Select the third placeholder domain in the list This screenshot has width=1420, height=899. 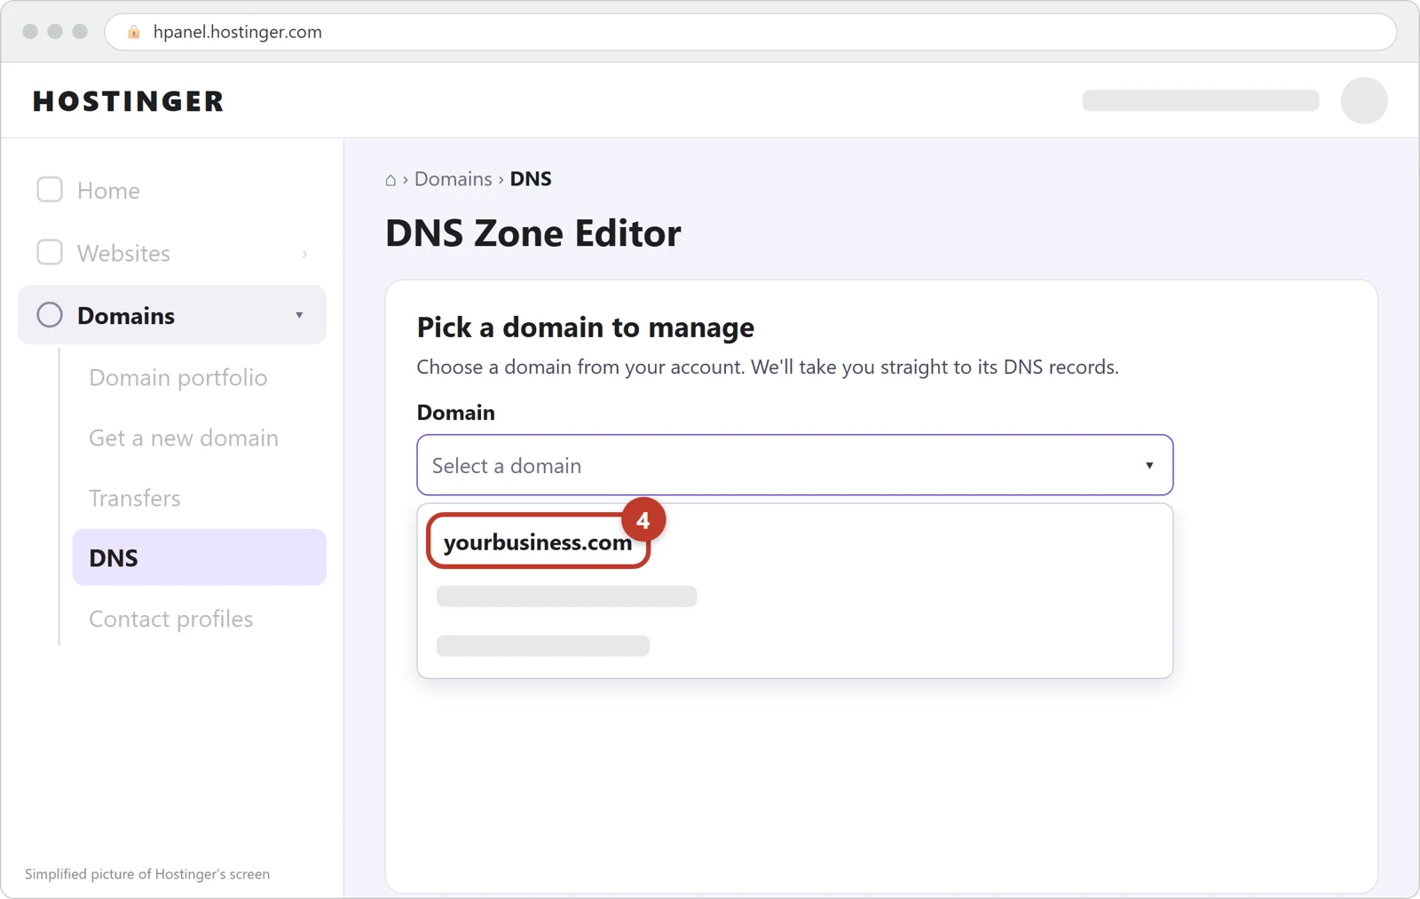543,645
